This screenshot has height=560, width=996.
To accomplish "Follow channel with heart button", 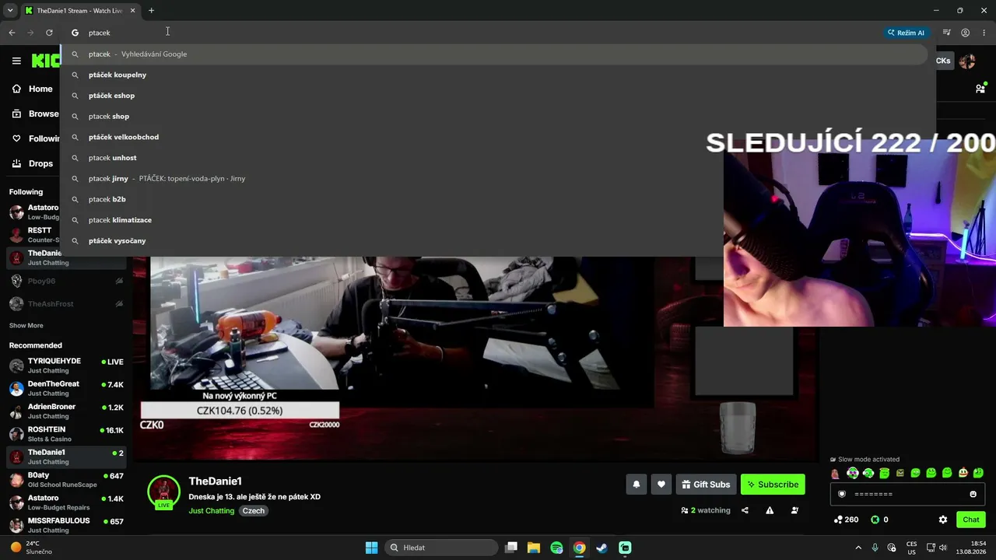I will point(661,485).
